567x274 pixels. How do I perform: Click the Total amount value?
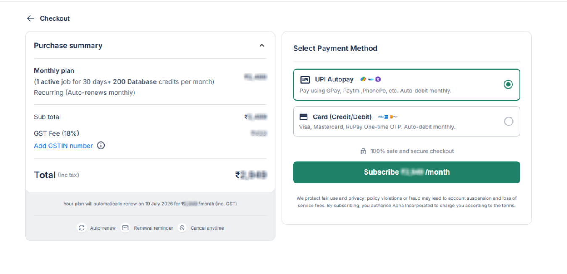pos(251,175)
